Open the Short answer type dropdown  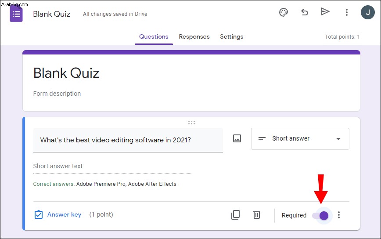click(300, 139)
